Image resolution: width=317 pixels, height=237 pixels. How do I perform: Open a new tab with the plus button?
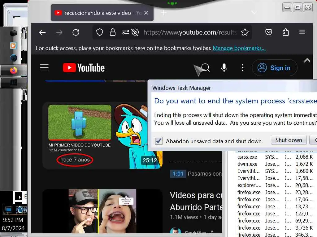pos(164,13)
